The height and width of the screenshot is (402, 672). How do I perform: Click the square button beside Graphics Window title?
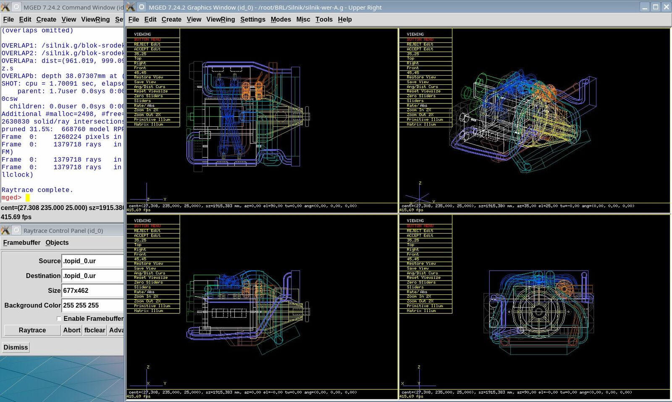[142, 7]
